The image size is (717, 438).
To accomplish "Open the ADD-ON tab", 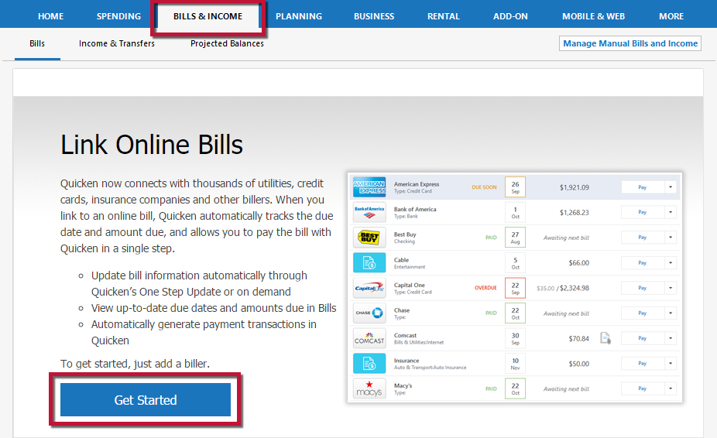I will 510,16.
